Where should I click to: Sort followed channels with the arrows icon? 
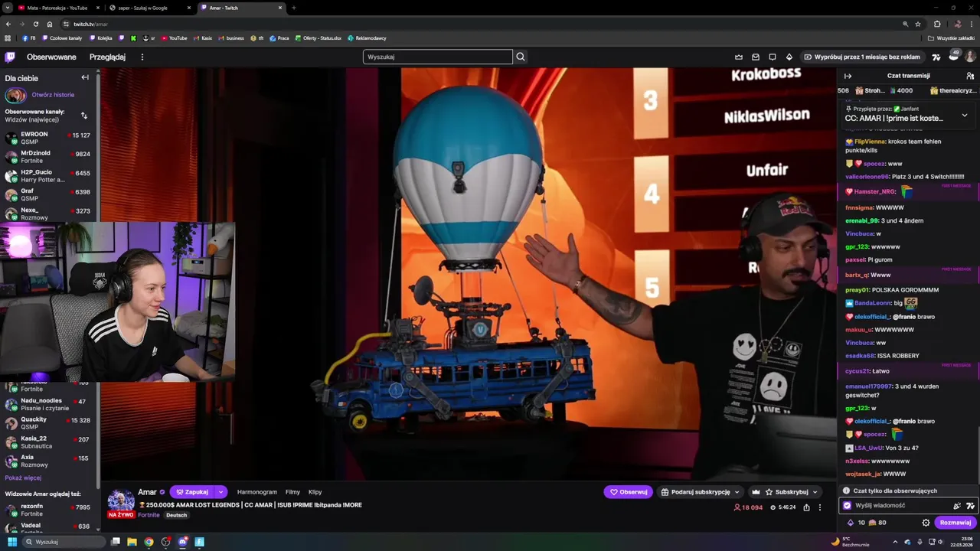(84, 116)
